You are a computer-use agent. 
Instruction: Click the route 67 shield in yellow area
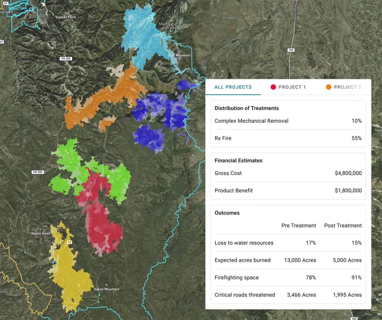tap(70, 242)
